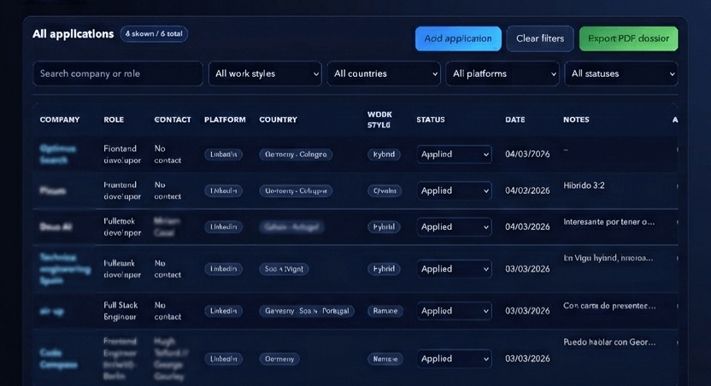This screenshot has width=711, height=386.
Task: Open the All work styles dropdown
Action: click(x=265, y=73)
